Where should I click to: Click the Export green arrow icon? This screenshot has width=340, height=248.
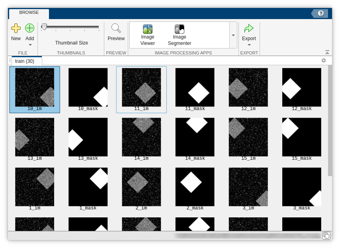(249, 28)
